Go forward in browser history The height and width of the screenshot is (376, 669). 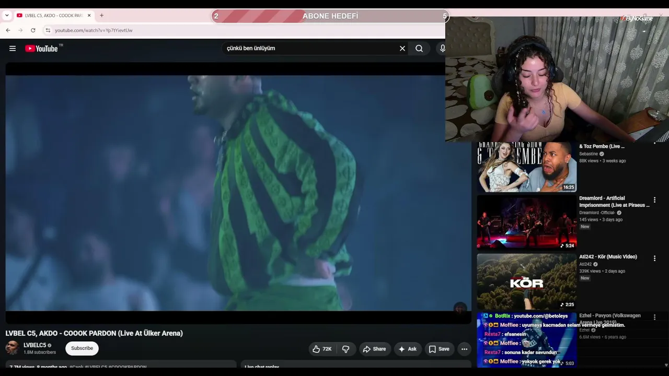pyautogui.click(x=20, y=30)
